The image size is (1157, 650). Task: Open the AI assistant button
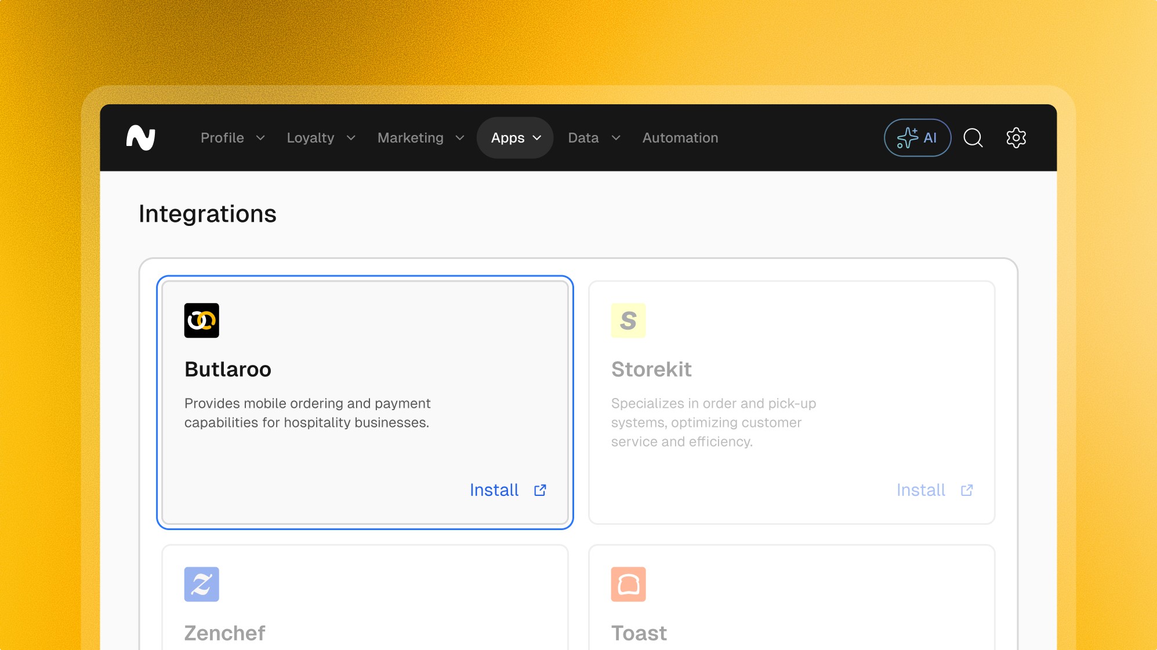917,138
